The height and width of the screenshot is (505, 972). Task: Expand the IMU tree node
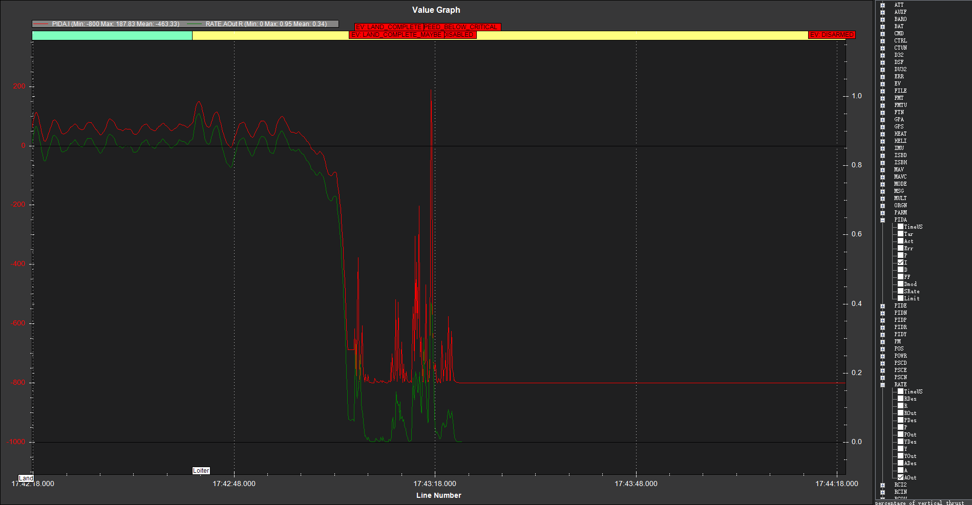point(882,148)
